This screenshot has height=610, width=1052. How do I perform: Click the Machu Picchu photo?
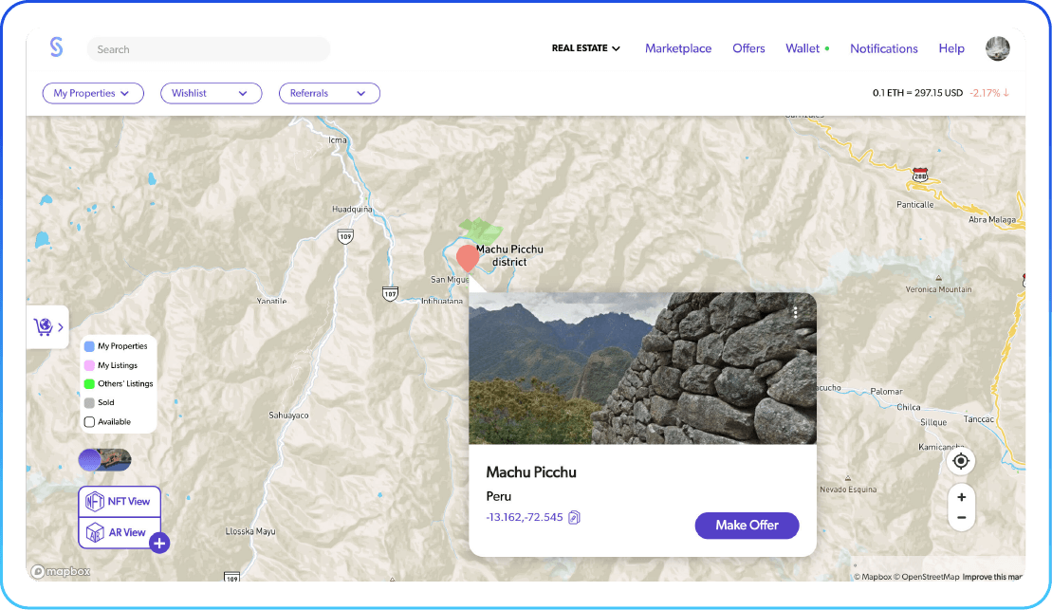[642, 368]
